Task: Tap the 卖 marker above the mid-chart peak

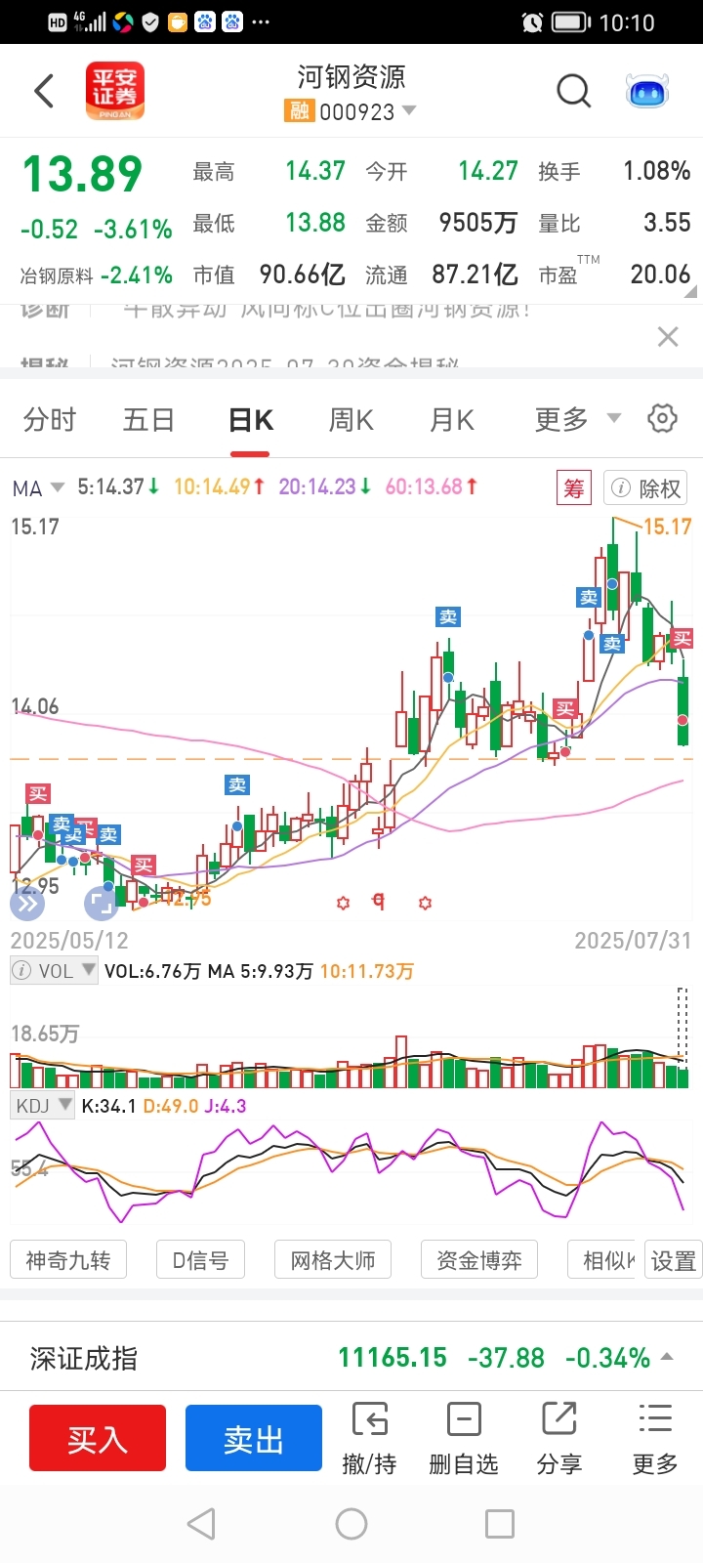Action: tap(448, 616)
